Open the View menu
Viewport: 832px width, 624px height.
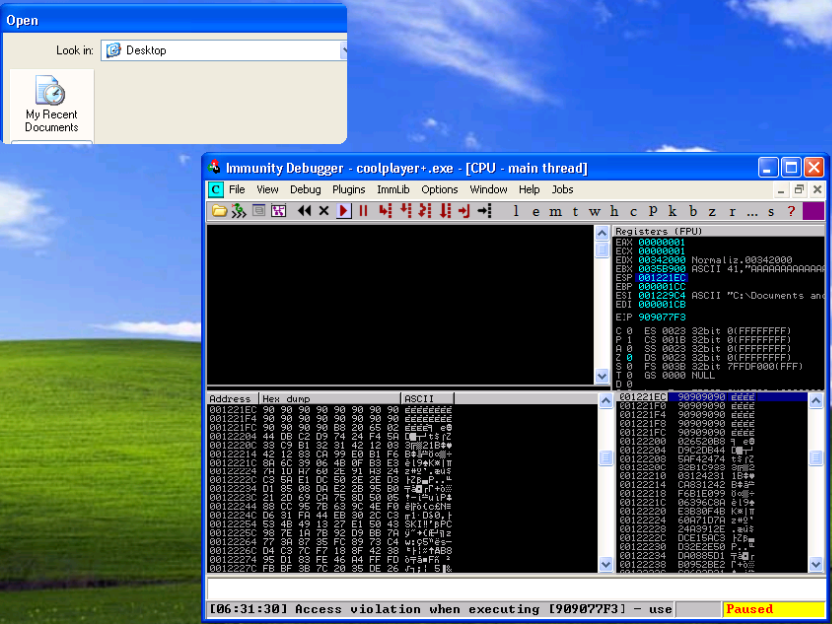[x=268, y=189]
